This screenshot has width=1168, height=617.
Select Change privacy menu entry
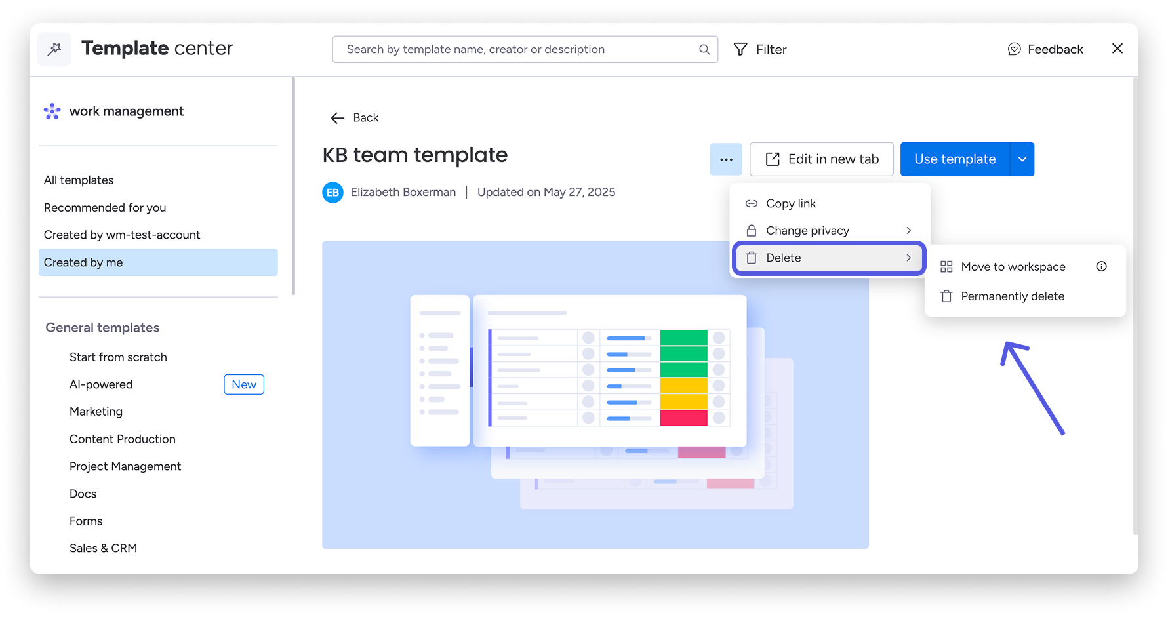click(x=830, y=231)
